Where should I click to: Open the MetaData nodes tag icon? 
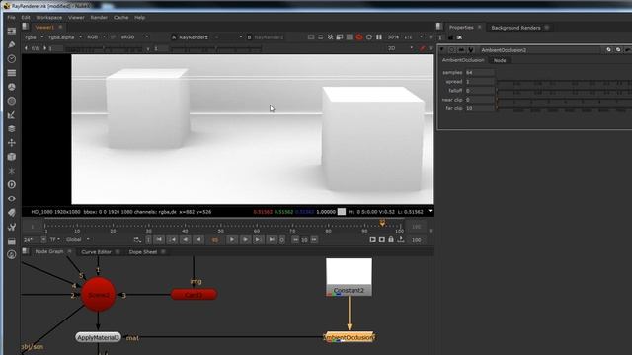pyautogui.click(x=12, y=213)
